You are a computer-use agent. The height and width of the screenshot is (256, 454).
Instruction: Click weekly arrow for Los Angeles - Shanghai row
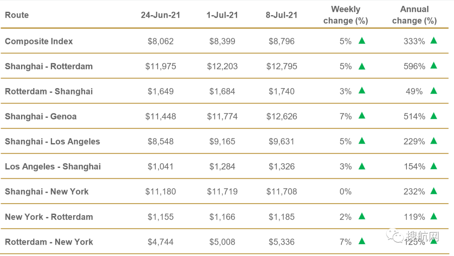coord(362,166)
